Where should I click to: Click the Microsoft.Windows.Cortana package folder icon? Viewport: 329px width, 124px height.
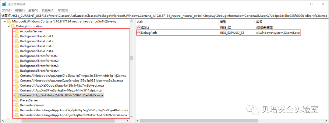point(9,21)
